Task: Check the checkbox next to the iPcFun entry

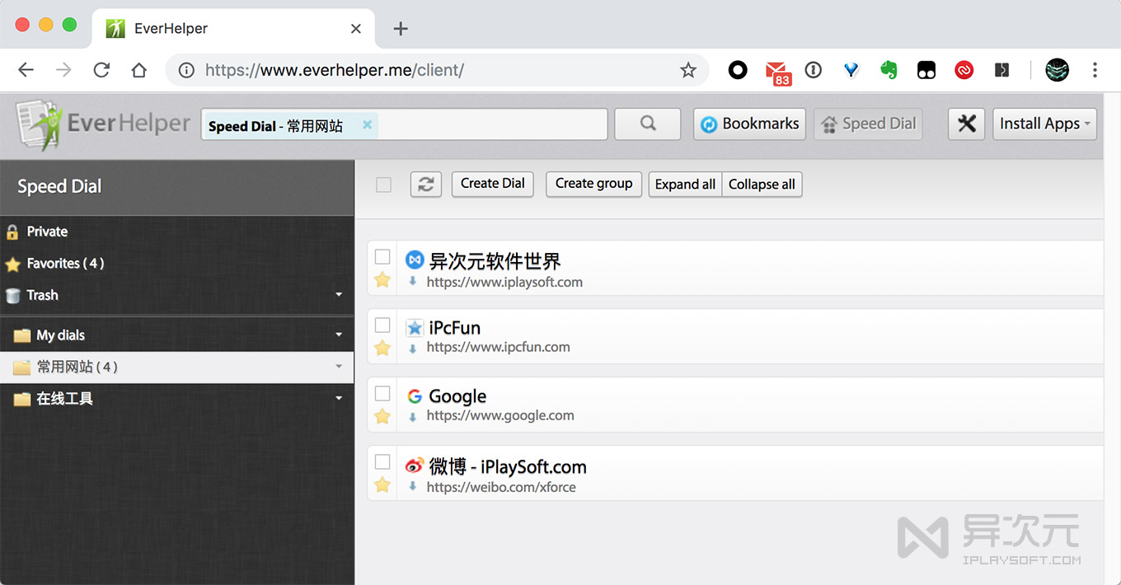Action: (x=382, y=325)
